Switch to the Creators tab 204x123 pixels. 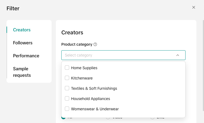22,30
